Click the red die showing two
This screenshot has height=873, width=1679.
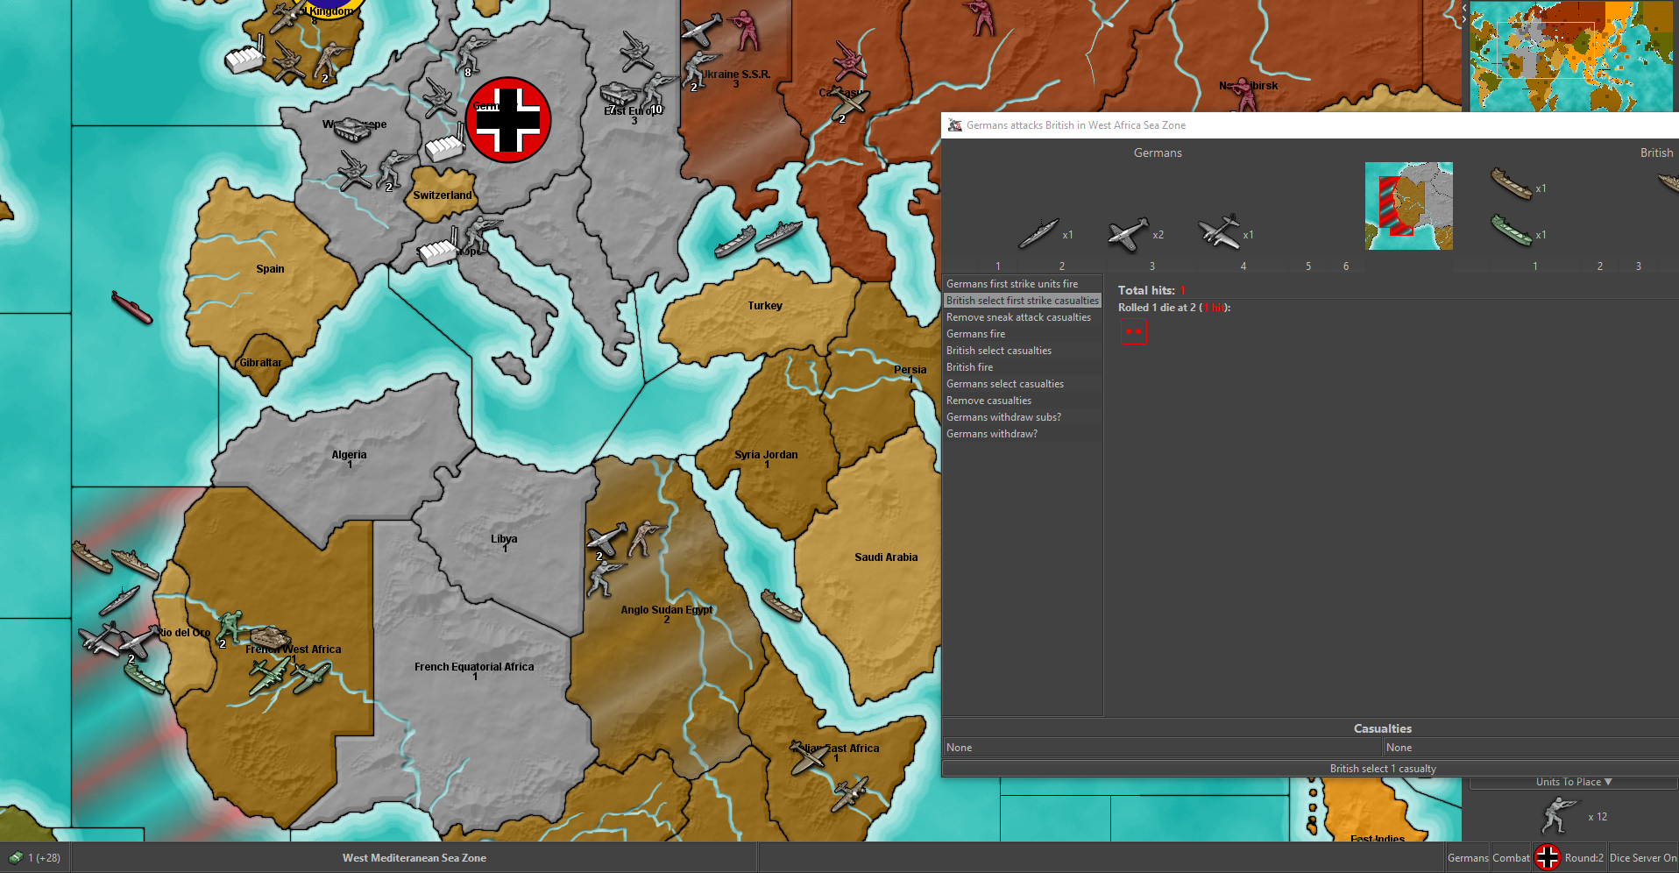(1134, 331)
